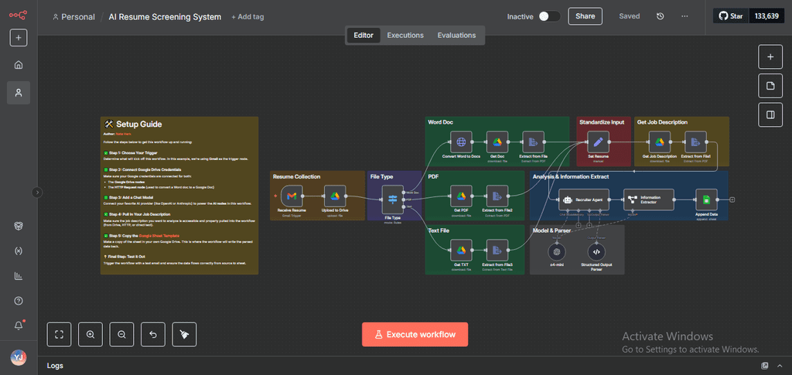Open the notifications bell icon

coord(19,326)
